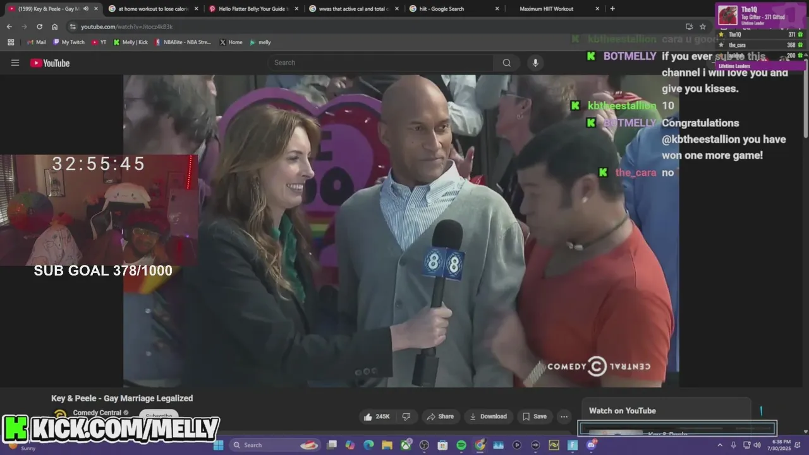Open the YouTube guide hamburger menu

15,63
